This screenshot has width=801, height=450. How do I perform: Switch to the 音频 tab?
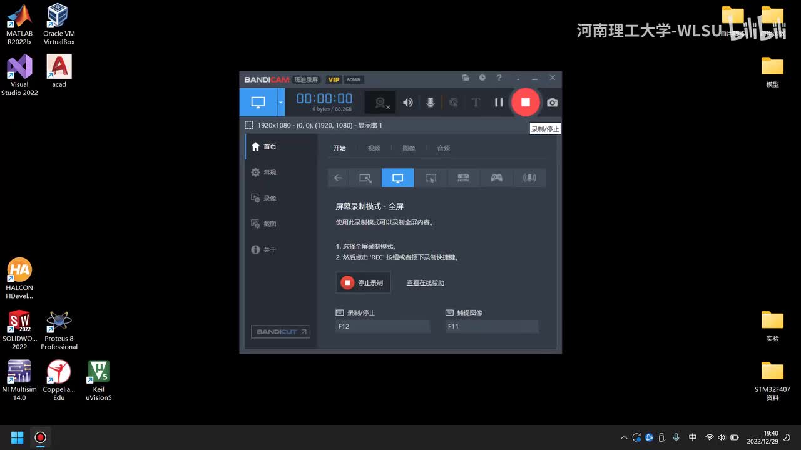tap(444, 148)
